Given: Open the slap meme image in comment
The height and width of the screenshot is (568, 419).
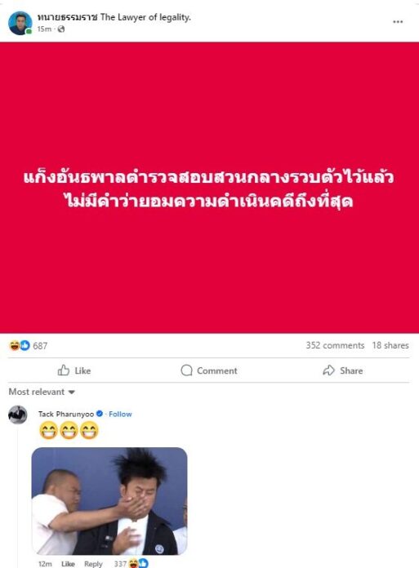Looking at the screenshot, I should (x=109, y=501).
